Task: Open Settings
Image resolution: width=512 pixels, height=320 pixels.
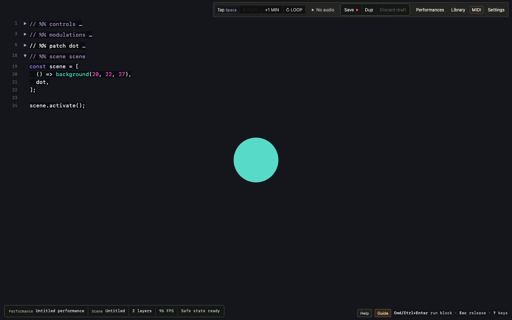Action: coord(496,10)
